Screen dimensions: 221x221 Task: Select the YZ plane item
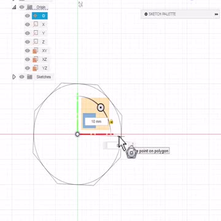tap(44, 68)
